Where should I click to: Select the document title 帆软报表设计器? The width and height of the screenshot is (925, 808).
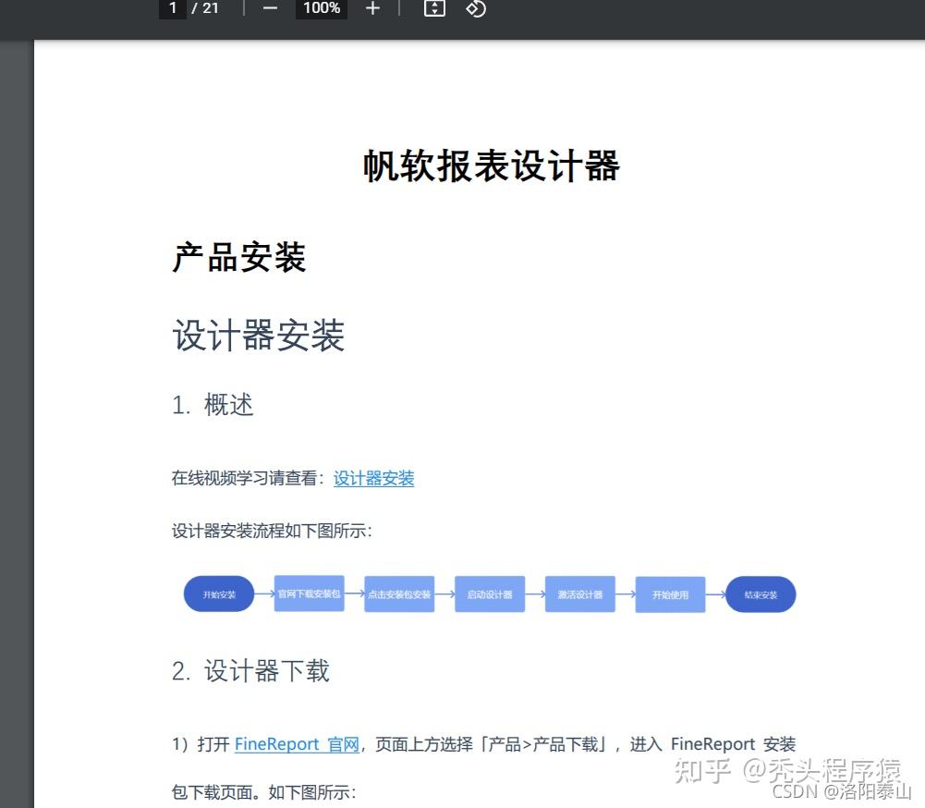tap(491, 166)
